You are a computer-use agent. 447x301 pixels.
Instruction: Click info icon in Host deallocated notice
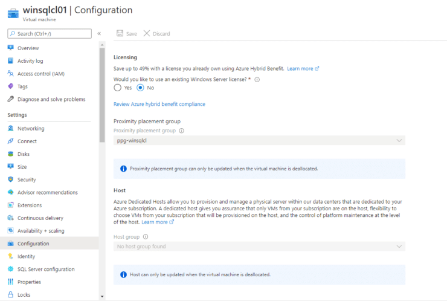pos(123,274)
